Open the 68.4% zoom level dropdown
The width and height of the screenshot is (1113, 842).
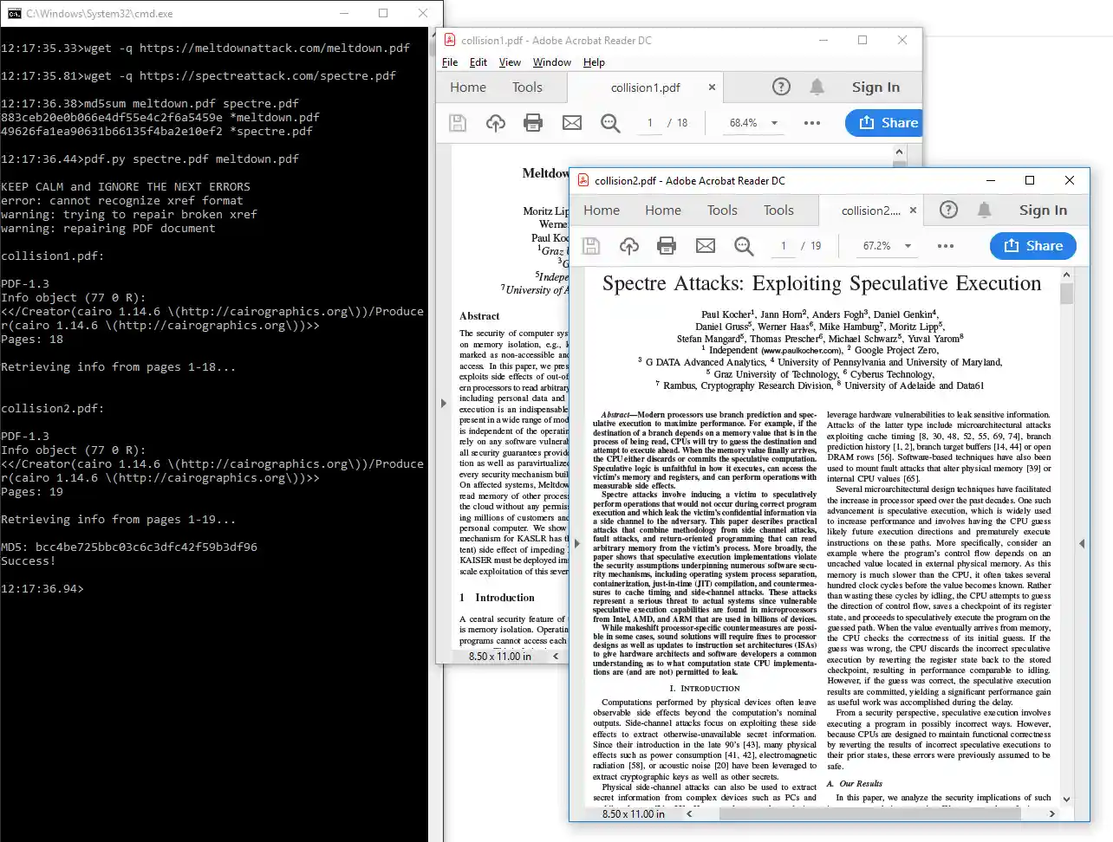point(752,122)
